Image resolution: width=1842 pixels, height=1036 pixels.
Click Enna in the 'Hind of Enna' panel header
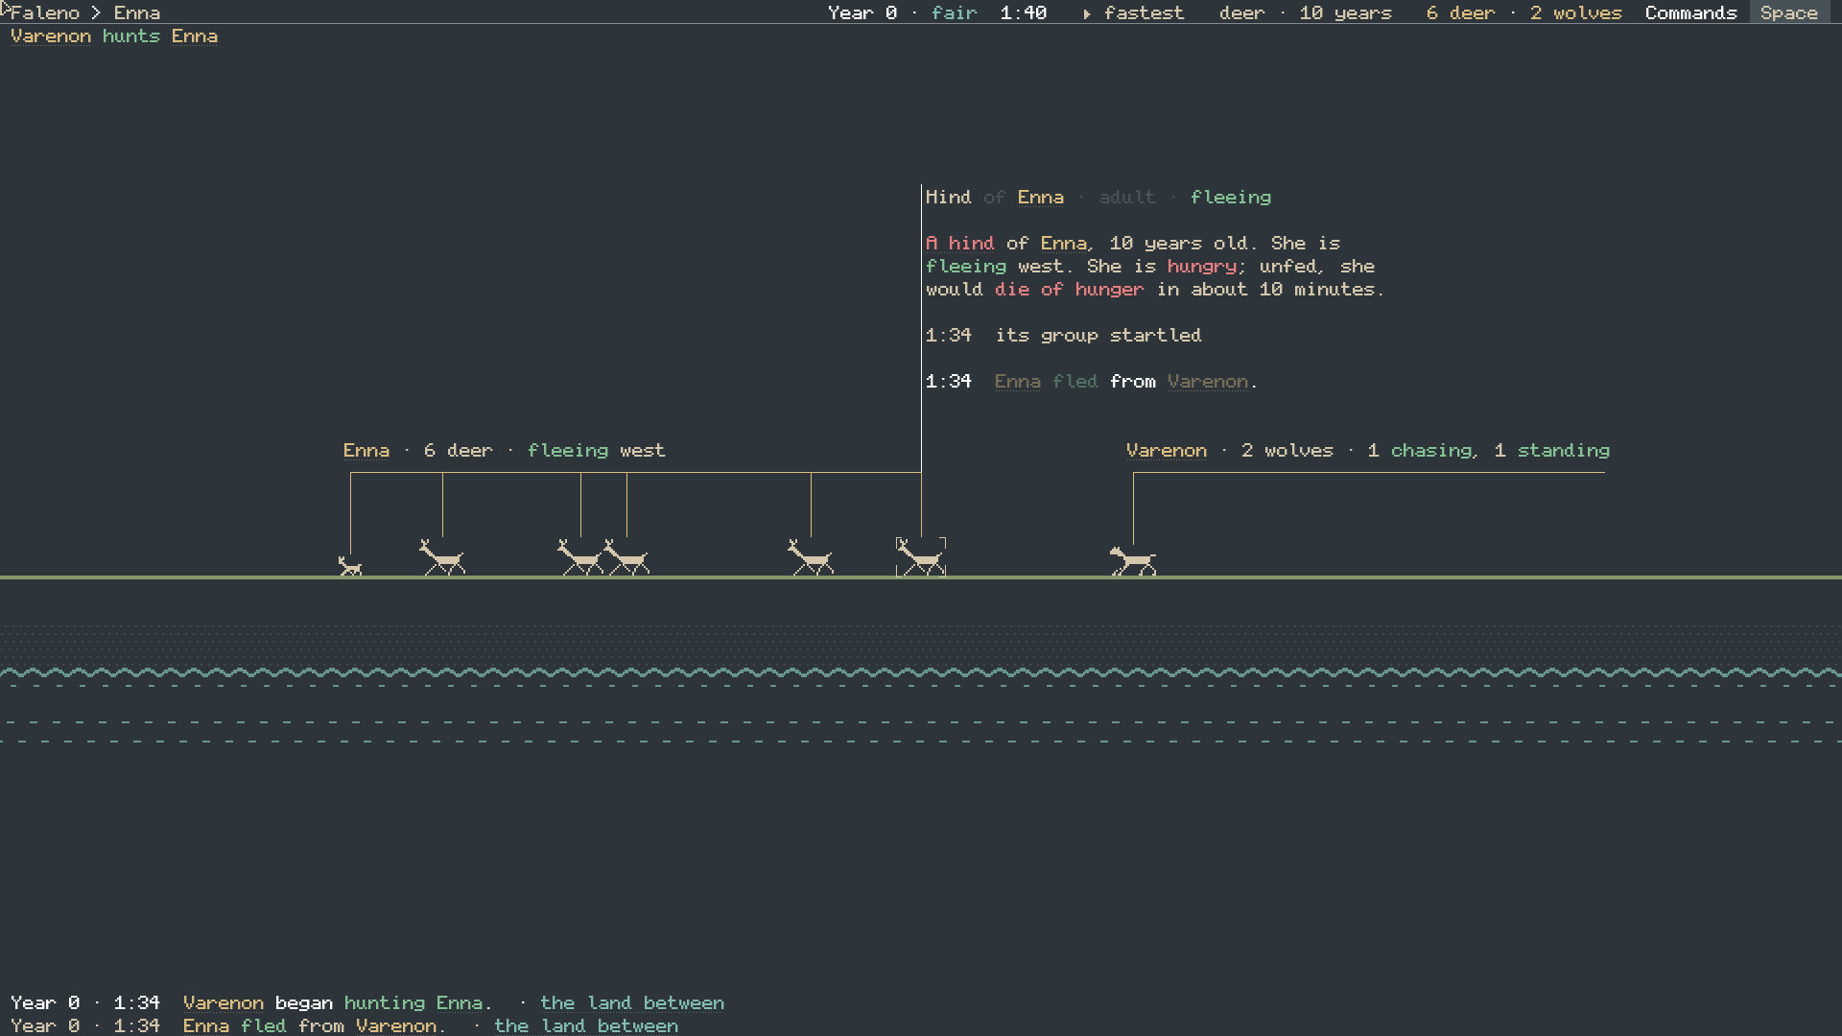click(1040, 198)
